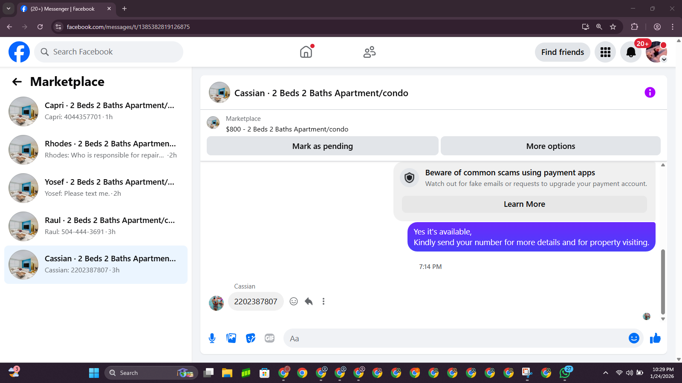682x383 pixels.
Task: Open Windows Start menu
Action: pyautogui.click(x=94, y=373)
